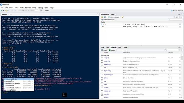This screenshot has height=103, width=184.
Task: Switch to the Plots tab
Action: (x=107, y=47)
